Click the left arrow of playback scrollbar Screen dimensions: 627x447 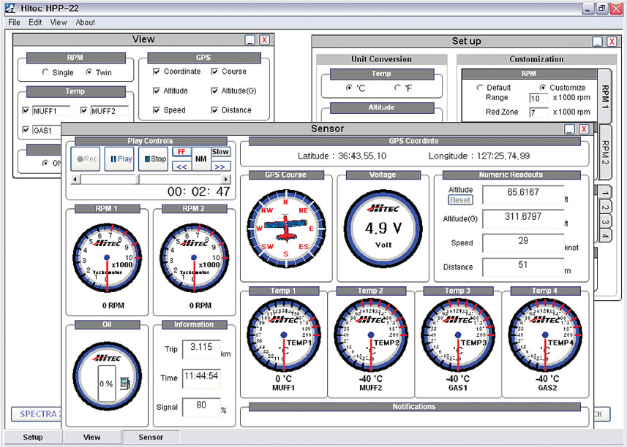tap(75, 179)
